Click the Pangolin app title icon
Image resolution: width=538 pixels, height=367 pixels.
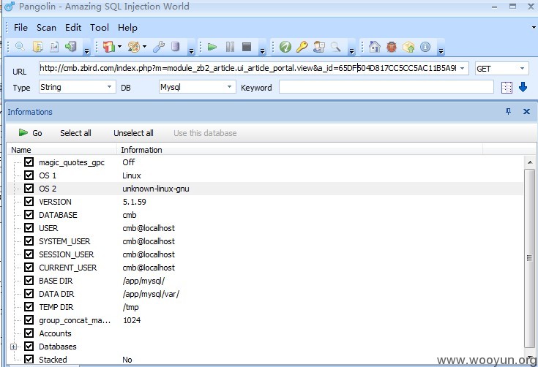click(10, 6)
